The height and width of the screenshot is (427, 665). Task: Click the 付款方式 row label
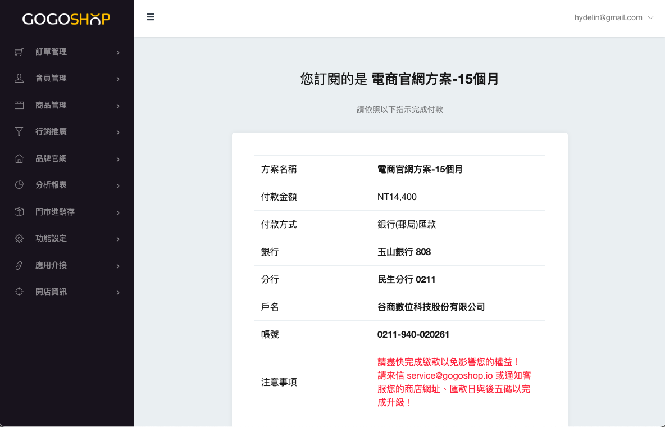point(279,225)
